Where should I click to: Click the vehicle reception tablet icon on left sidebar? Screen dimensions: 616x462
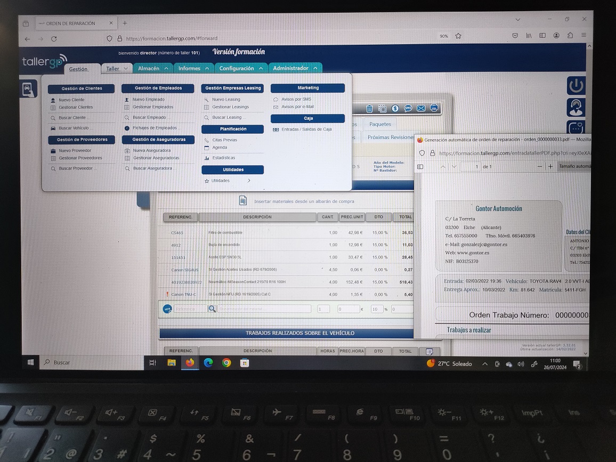point(28,89)
